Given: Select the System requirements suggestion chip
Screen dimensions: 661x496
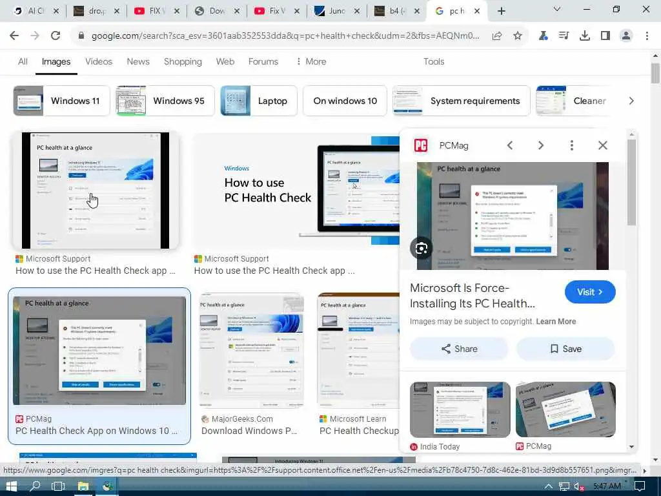Looking at the screenshot, I should 461,101.
